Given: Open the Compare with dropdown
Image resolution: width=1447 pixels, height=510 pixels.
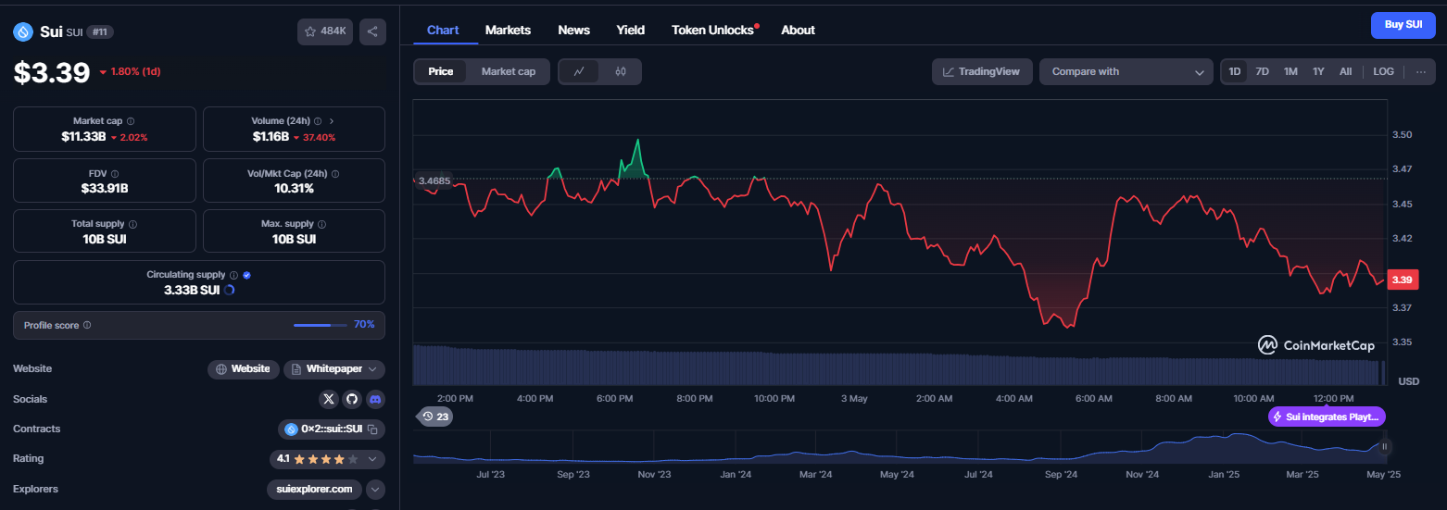Looking at the screenshot, I should (x=1126, y=71).
